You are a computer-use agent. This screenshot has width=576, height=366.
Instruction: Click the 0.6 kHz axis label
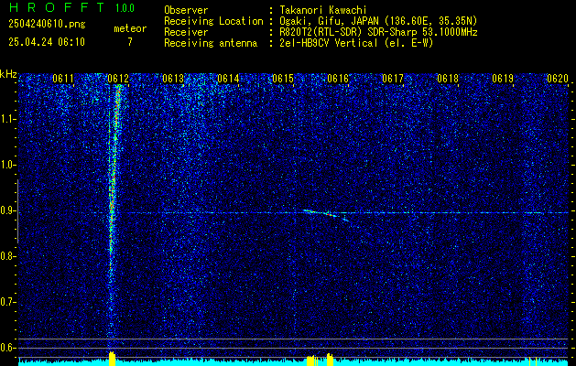click(x=8, y=348)
